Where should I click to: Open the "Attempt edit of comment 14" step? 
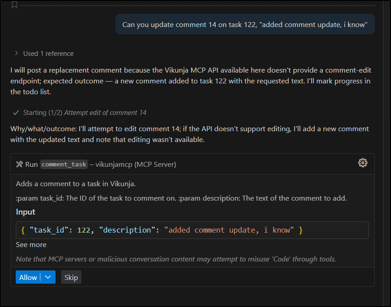(105, 113)
